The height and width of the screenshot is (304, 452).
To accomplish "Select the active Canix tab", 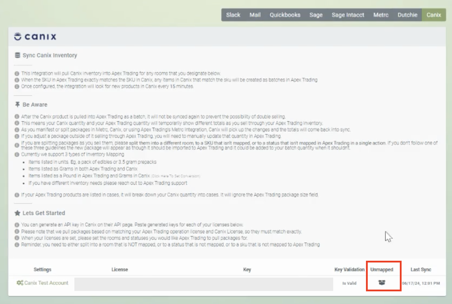I will point(434,15).
